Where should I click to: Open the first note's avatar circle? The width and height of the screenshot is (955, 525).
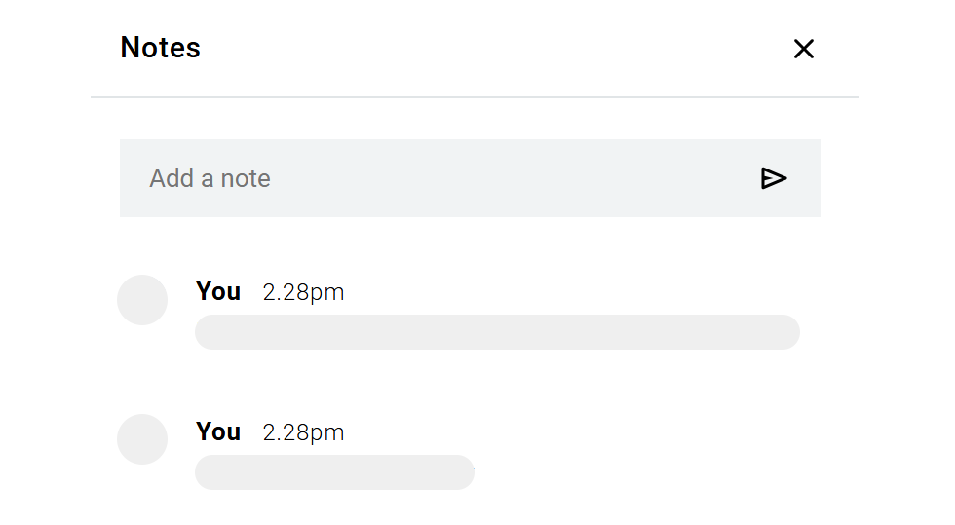142,300
